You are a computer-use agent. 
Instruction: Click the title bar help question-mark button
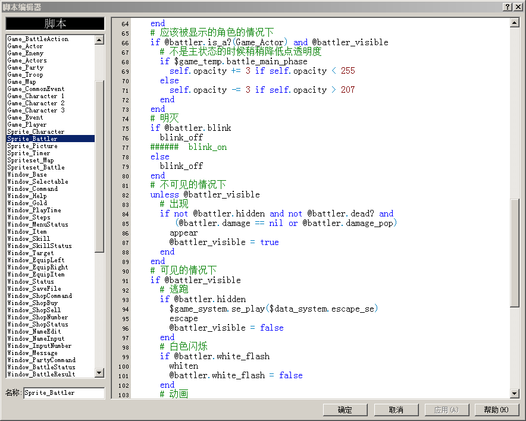508,7
